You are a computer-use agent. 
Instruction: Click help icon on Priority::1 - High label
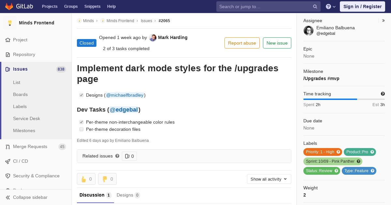[x=338, y=152]
